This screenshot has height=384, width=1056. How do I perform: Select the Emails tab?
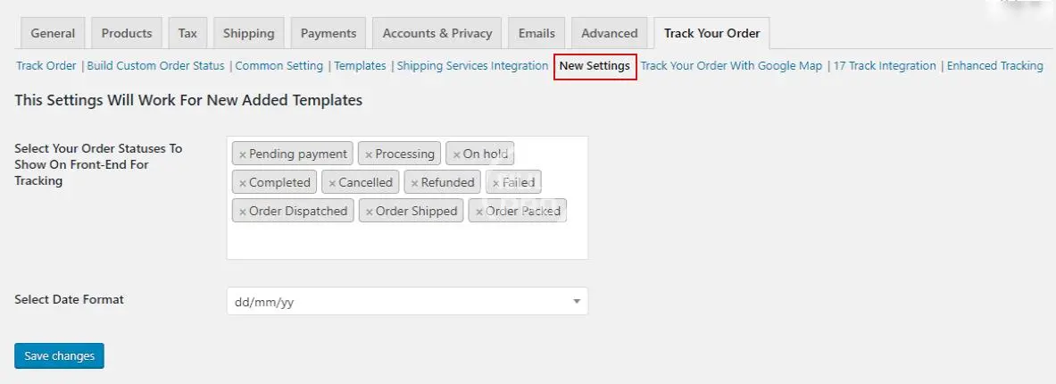[x=536, y=34]
